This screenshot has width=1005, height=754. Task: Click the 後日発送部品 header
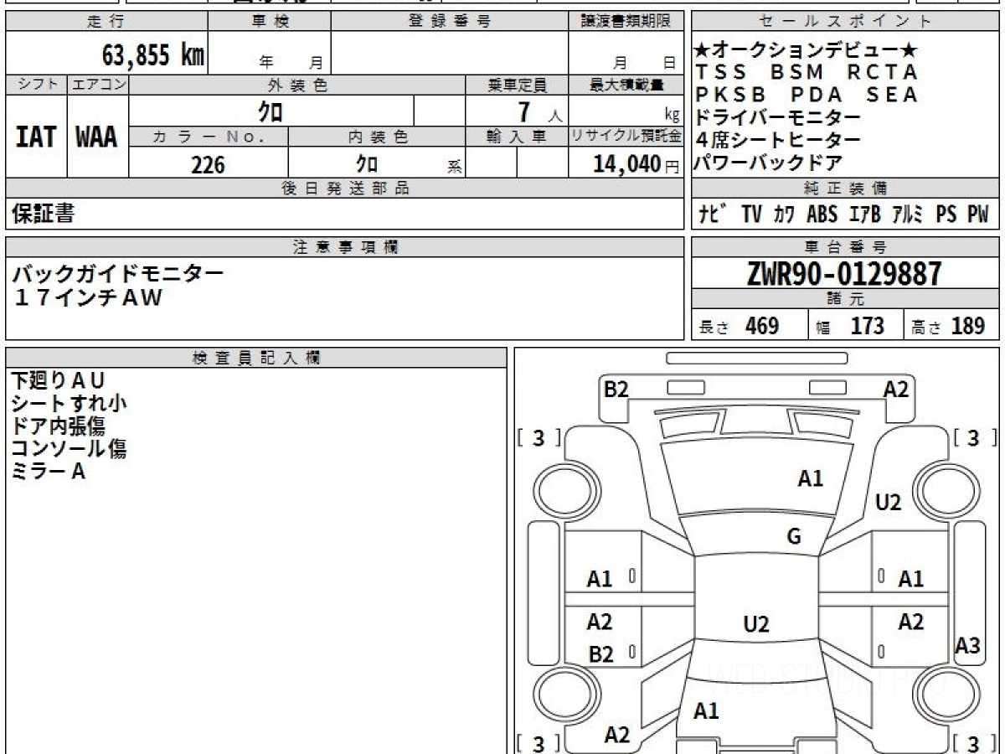coord(345,188)
